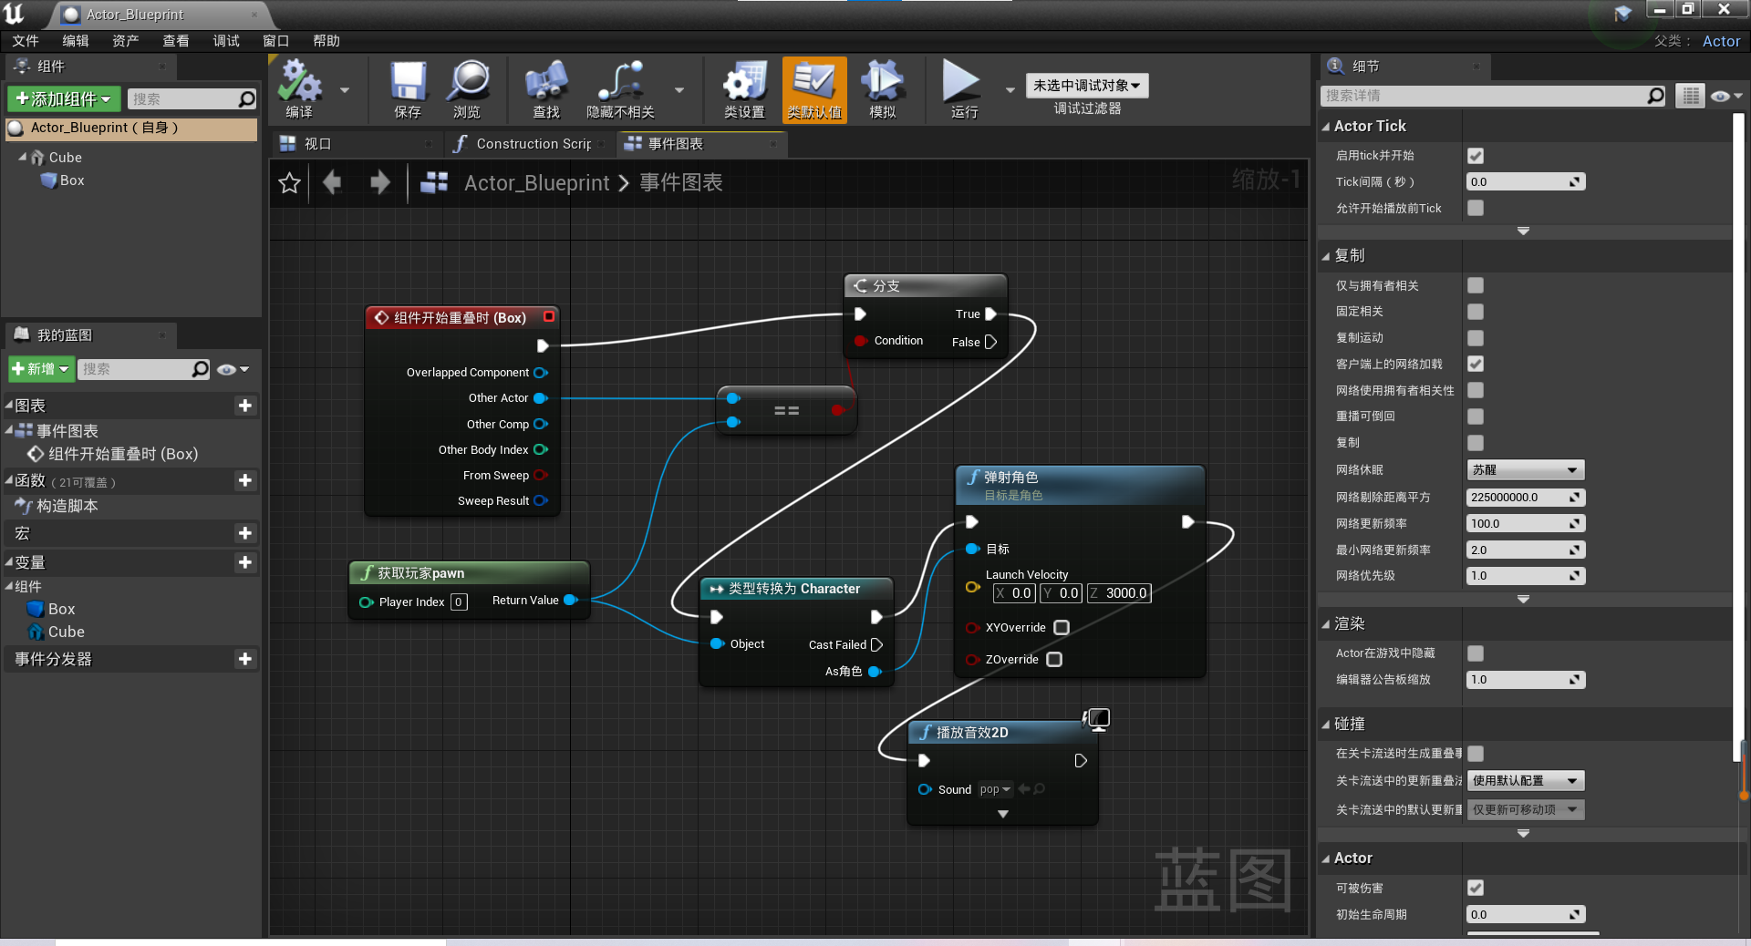The width and height of the screenshot is (1751, 946).
Task: Open the 资产 menu
Action: [x=126, y=41]
